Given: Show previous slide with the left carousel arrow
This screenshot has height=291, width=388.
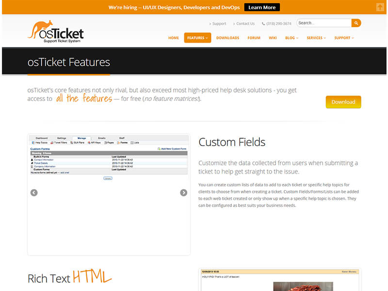Looking at the screenshot, I should pos(34,193).
